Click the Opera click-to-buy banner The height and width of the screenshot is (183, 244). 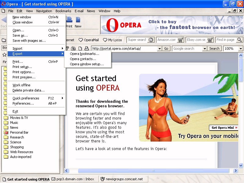pyautogui.click(x=172, y=25)
